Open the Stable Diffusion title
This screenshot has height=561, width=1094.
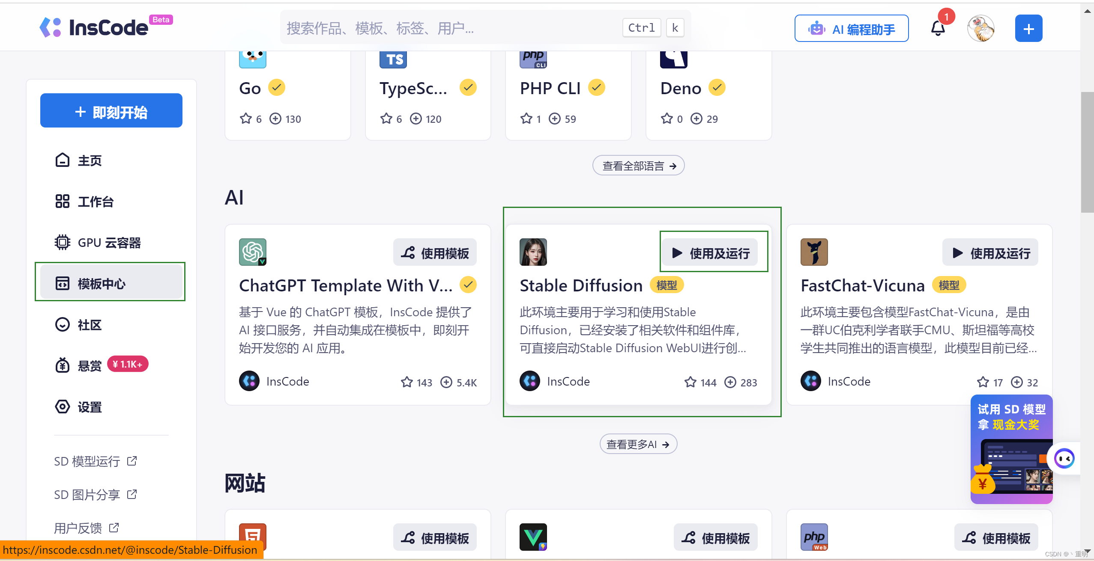pos(581,285)
